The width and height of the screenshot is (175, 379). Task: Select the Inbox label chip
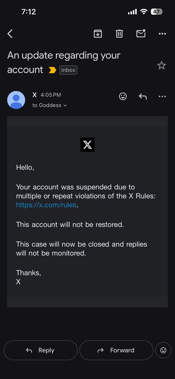(x=68, y=70)
